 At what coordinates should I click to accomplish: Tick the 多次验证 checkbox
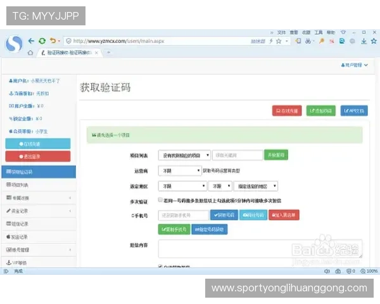[160, 199]
